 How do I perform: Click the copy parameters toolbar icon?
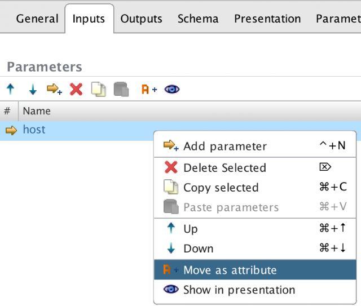98,89
